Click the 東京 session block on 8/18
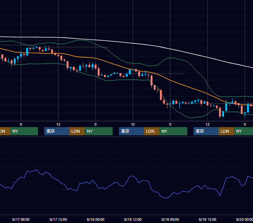 [x=131, y=131]
